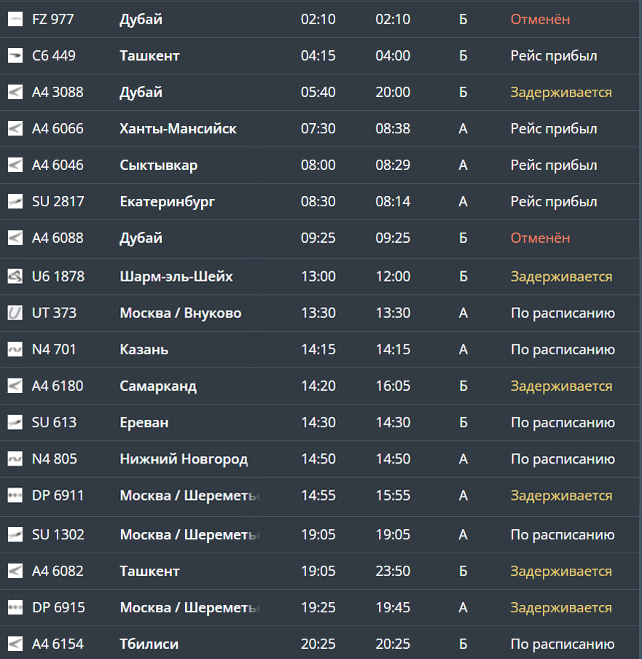
Task: Click the Задерживается status for A4 6082
Action: [x=561, y=572]
